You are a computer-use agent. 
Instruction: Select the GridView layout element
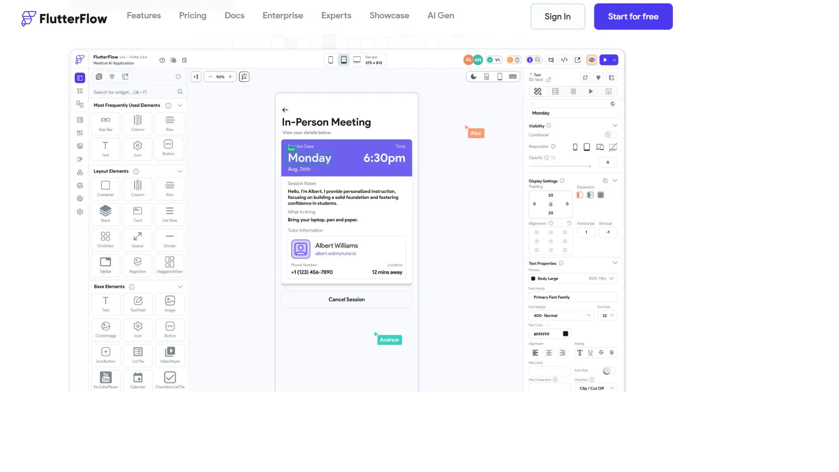point(105,237)
